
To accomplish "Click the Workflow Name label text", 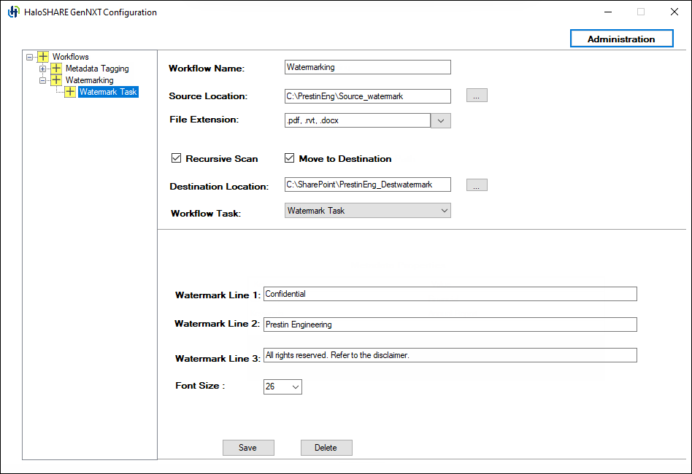I will [x=207, y=69].
